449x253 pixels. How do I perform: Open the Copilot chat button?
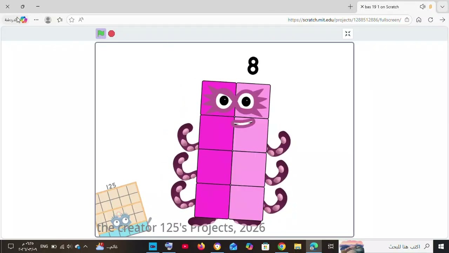tap(16, 20)
